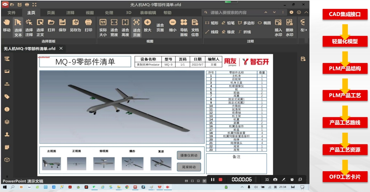The height and width of the screenshot is (192, 370).
Task: Select the 线段 annotation tool
Action: (212, 32)
